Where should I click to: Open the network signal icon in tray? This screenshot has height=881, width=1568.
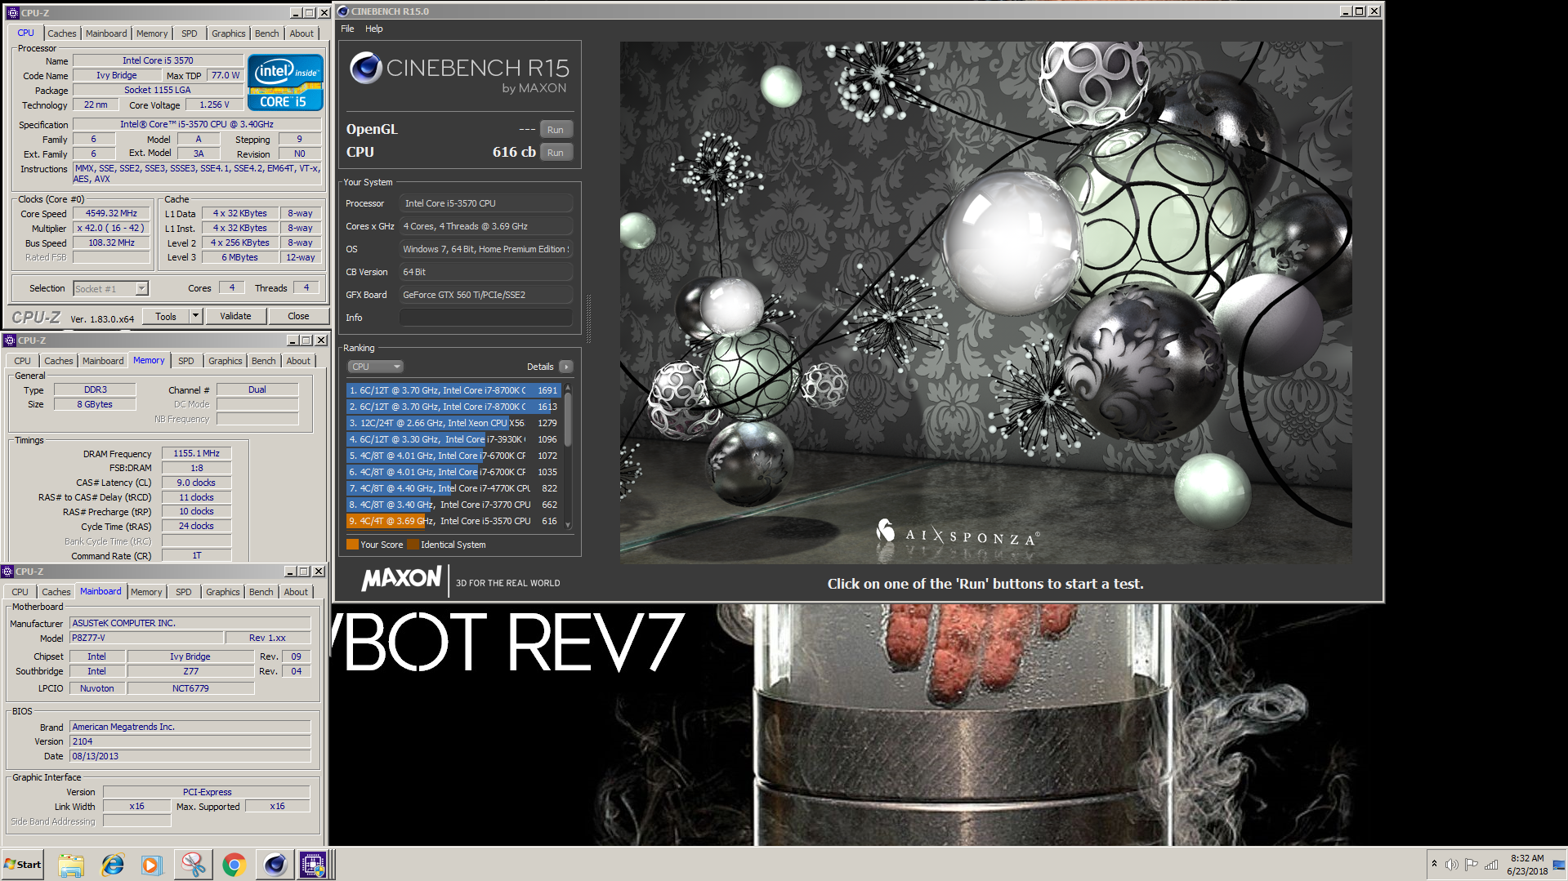coord(1491,865)
